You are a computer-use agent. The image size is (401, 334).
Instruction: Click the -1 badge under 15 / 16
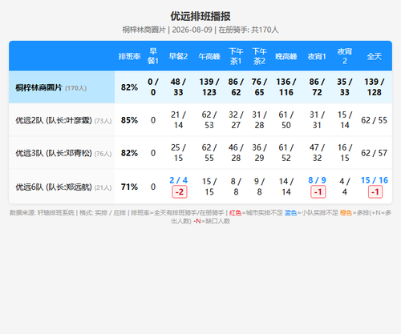(x=375, y=192)
